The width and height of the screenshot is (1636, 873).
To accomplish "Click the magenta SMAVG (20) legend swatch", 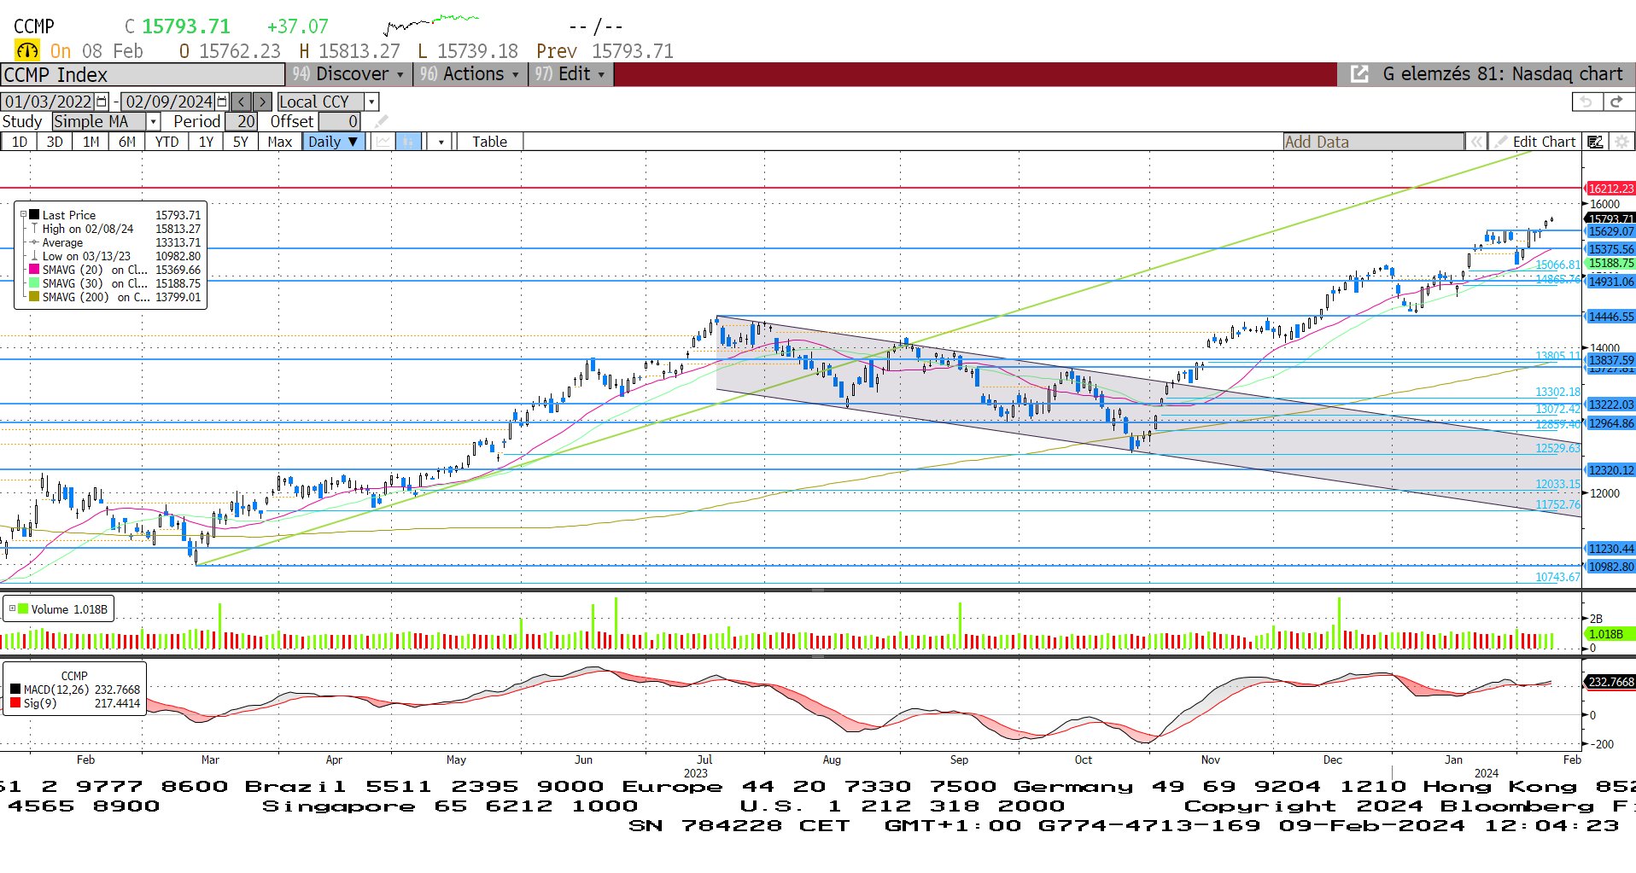I will [34, 269].
